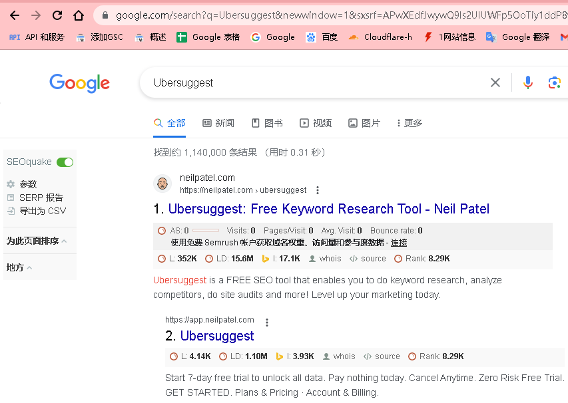The height and width of the screenshot is (403, 568).
Task: Toggle the AS score indicator for neilpatel.com
Action: pos(162,231)
